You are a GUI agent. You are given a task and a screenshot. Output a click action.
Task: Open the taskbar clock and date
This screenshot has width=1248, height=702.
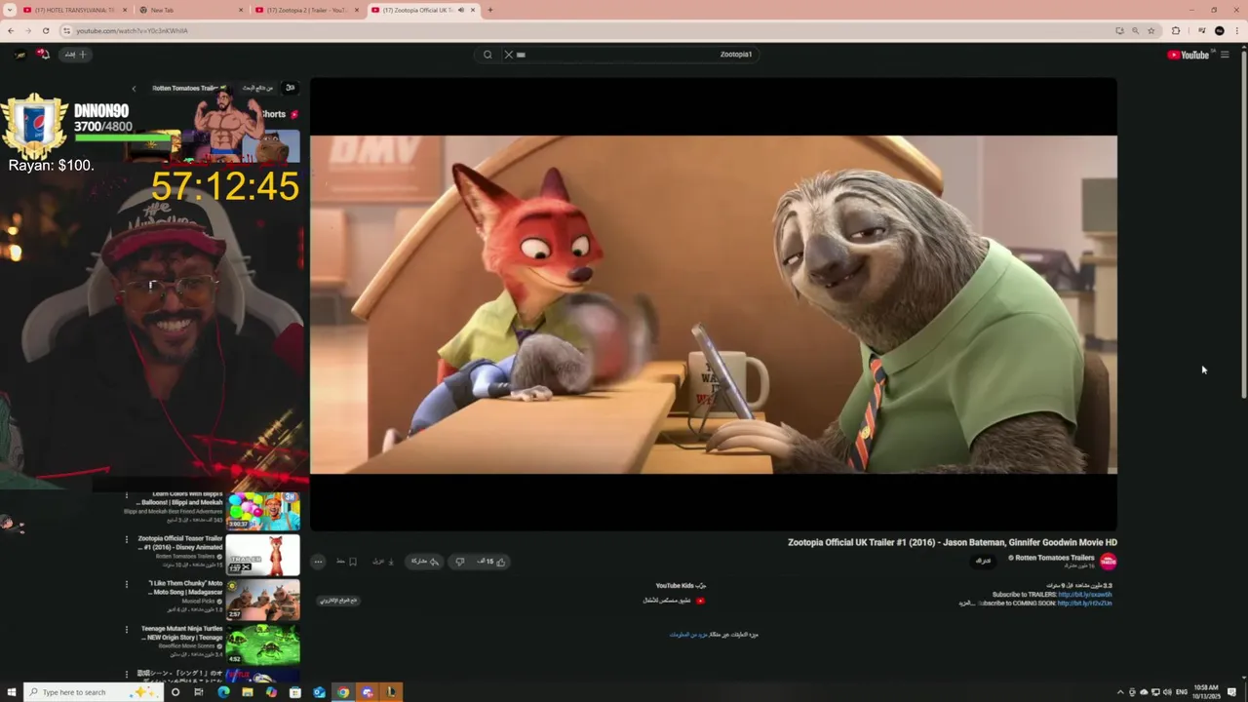[x=1206, y=692]
